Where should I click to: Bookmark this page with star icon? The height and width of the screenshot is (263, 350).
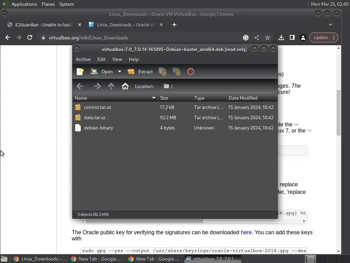point(268,38)
